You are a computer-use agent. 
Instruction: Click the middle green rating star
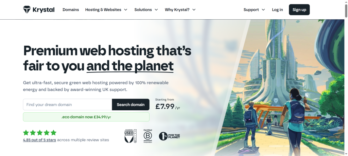[x=40, y=133]
